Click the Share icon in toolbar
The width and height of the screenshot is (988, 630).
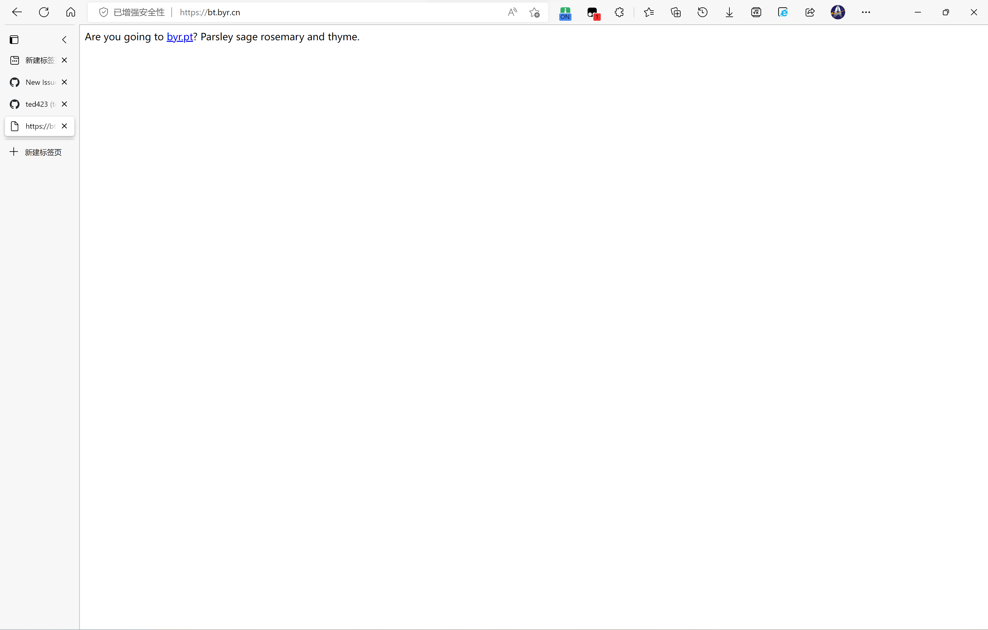(x=810, y=12)
